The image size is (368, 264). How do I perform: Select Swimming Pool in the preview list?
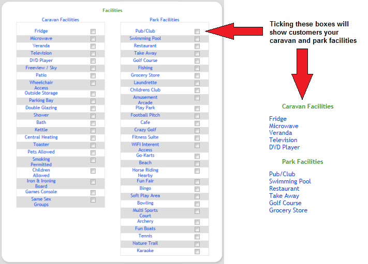point(290,181)
